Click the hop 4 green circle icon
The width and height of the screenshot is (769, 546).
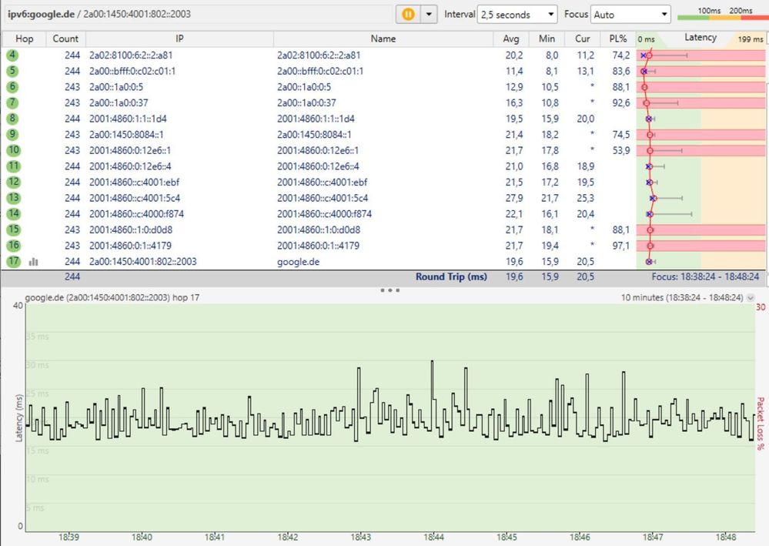(x=13, y=55)
